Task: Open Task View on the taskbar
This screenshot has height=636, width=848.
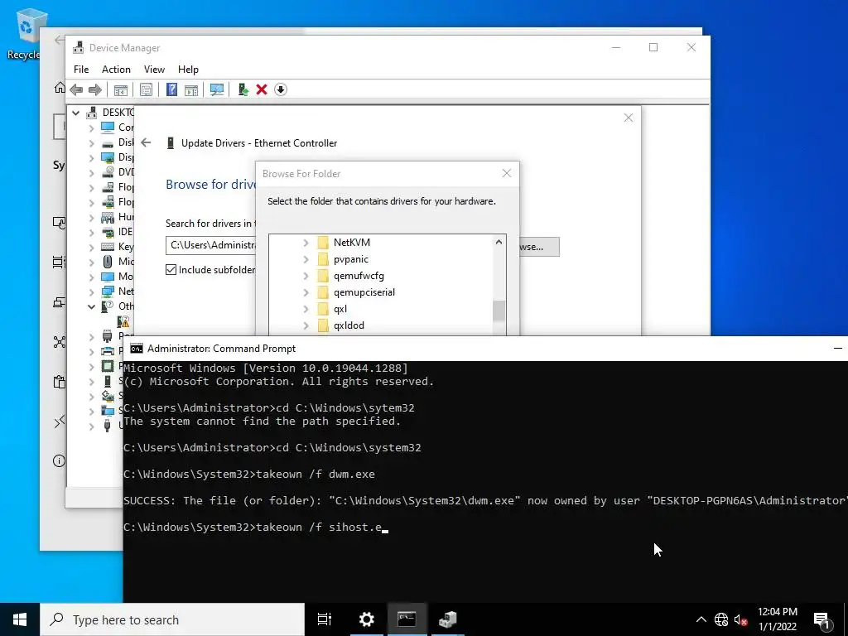Action: [x=325, y=619]
